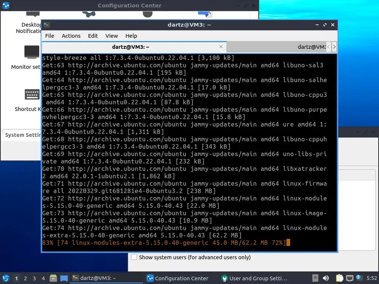The image size is (379, 284).
Task: Open update notifier tray icon
Action: coord(359,278)
